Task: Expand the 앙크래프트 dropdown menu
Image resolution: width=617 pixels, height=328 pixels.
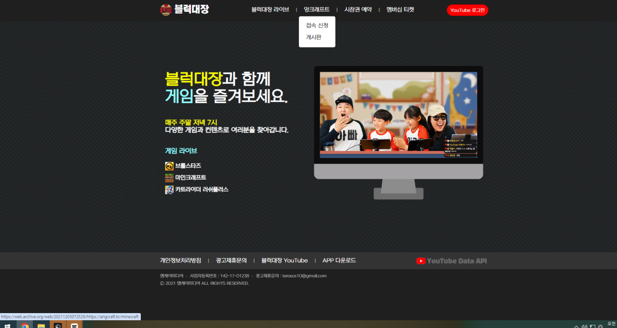Action: pos(317,10)
